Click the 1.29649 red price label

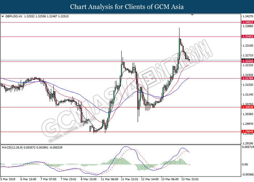pyautogui.click(x=248, y=131)
